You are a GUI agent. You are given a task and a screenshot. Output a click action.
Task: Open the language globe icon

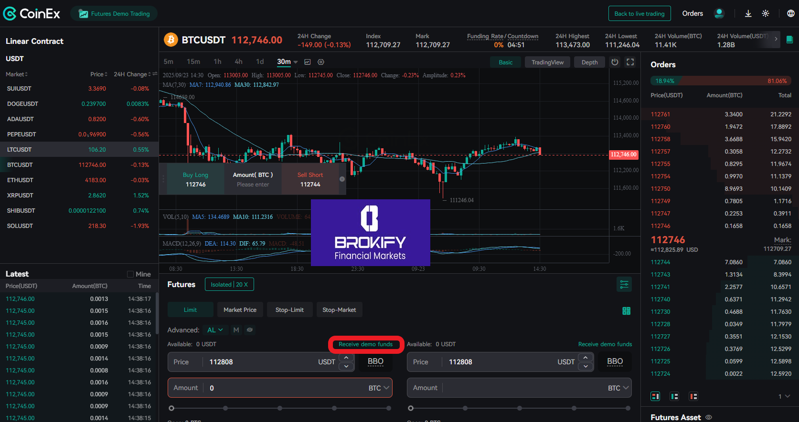point(790,13)
